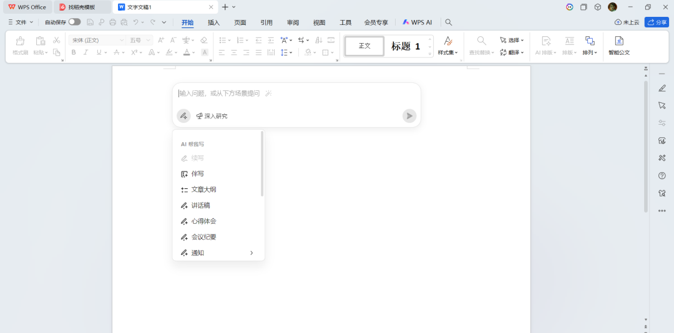
Task: Click the help question mark in right sidebar
Action: 662,176
